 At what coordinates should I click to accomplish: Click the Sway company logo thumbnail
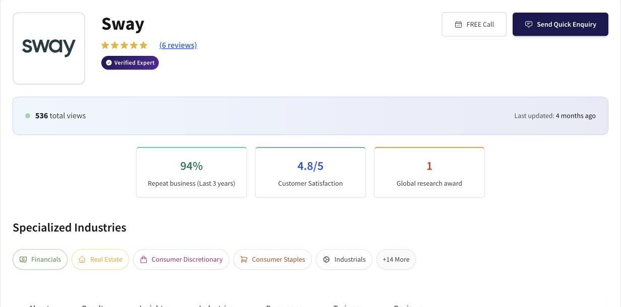coord(49,48)
